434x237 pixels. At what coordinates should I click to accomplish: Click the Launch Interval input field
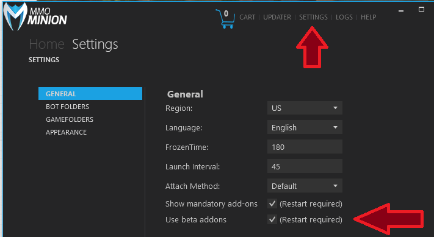(305, 166)
